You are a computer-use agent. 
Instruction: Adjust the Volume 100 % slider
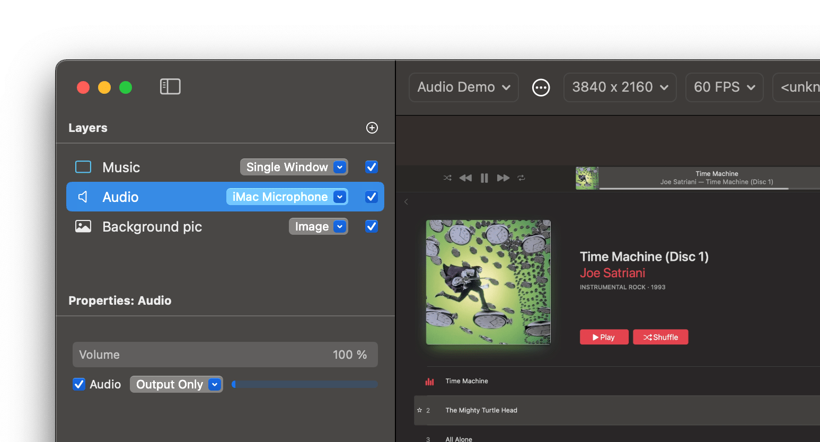point(225,355)
